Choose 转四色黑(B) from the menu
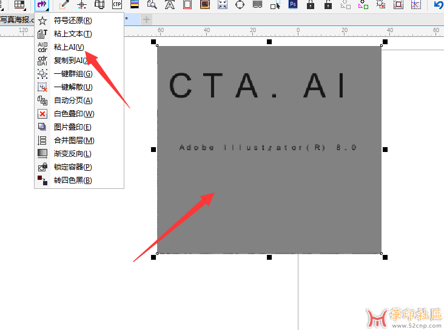Screen dimensions: 444x330 [x=79, y=180]
